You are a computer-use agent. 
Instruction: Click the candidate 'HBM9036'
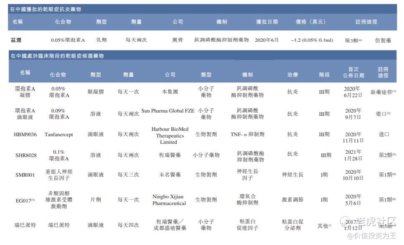pyautogui.click(x=25, y=135)
